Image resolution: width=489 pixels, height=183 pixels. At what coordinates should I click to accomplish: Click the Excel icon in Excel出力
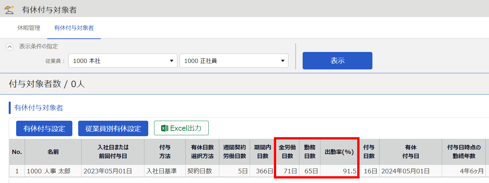165,128
